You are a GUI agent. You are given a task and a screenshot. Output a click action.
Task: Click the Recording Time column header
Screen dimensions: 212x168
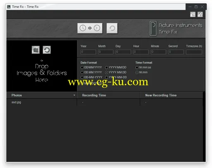click(108, 95)
